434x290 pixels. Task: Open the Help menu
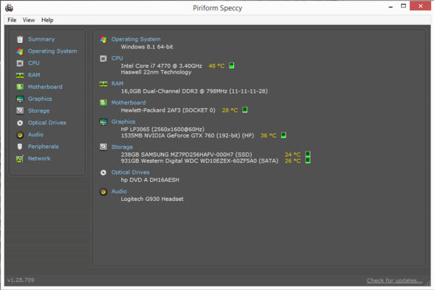47,20
